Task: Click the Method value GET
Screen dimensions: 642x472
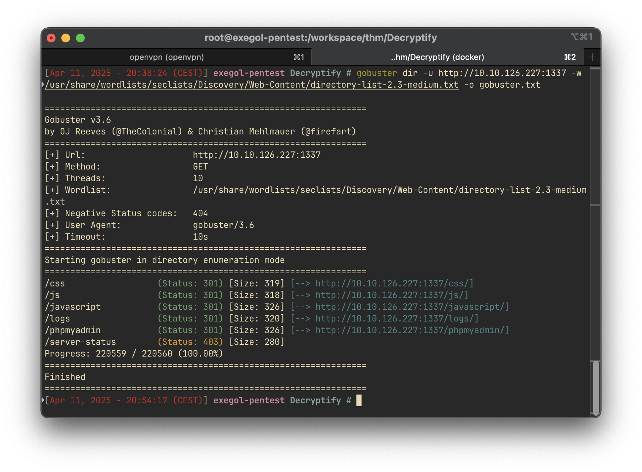Action: pyautogui.click(x=200, y=167)
